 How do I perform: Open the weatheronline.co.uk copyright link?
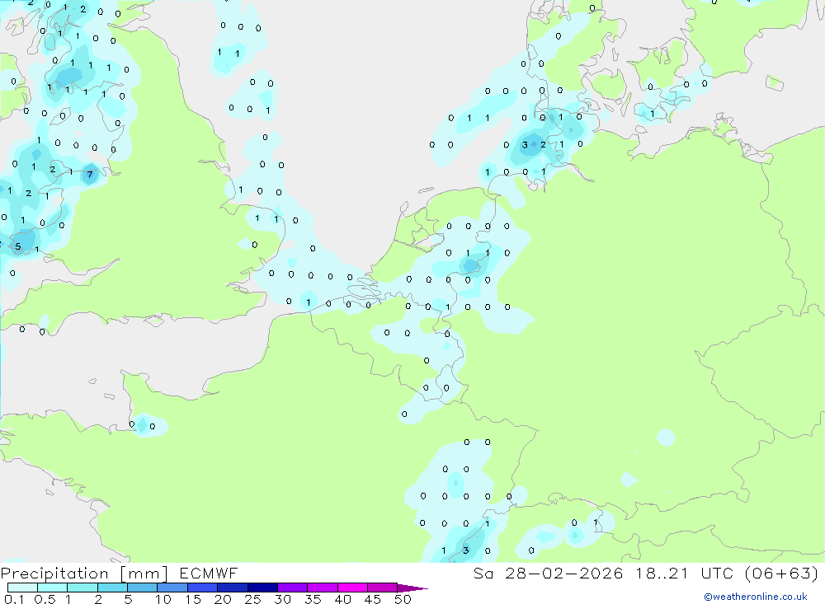click(756, 597)
